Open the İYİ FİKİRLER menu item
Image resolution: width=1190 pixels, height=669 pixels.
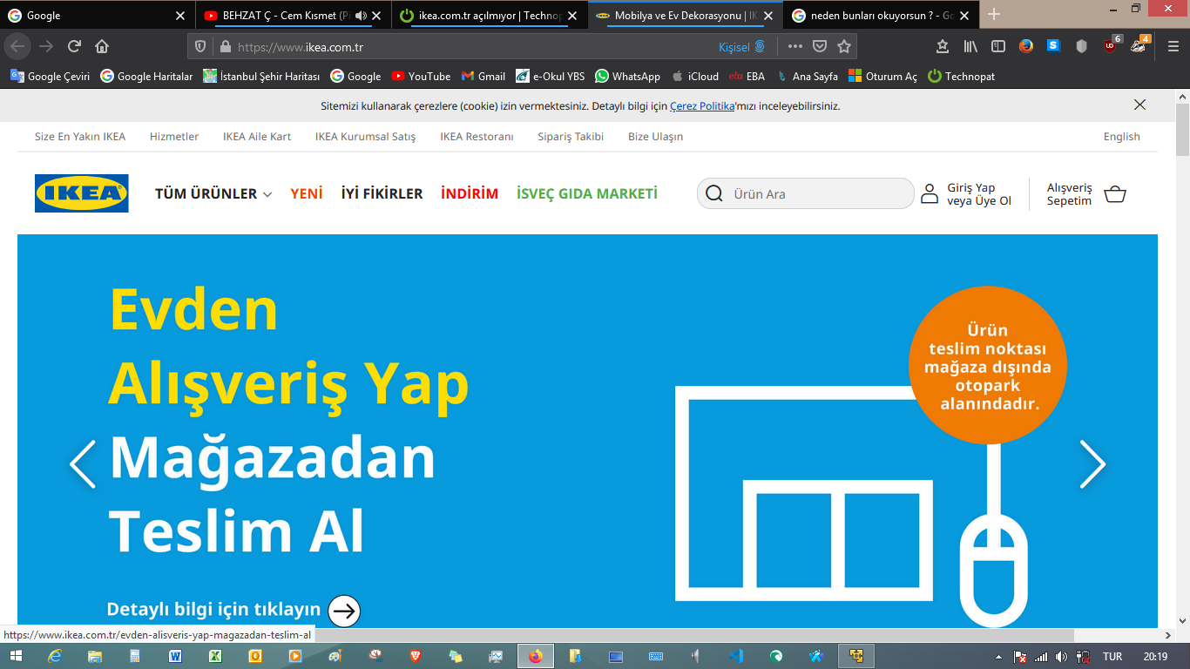(x=382, y=194)
